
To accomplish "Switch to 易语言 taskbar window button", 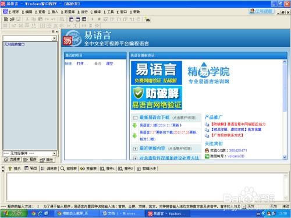I will (x=167, y=213).
